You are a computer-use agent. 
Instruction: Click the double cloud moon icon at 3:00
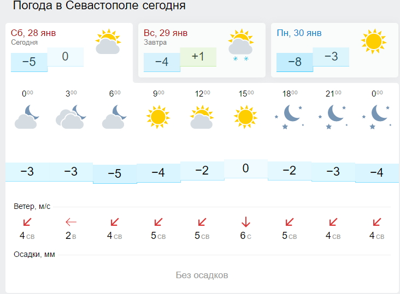point(71,117)
